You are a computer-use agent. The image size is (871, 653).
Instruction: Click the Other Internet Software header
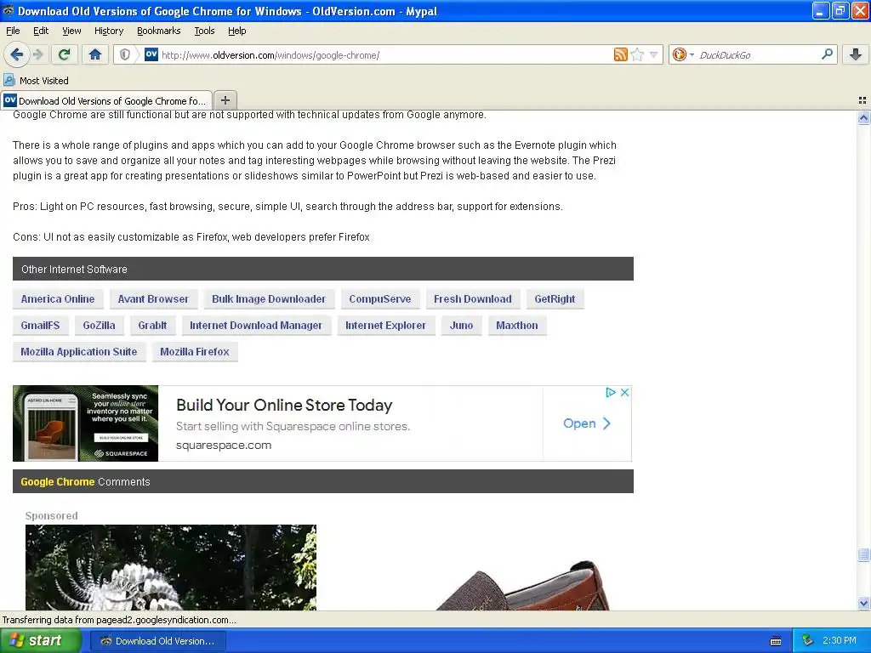[323, 270]
